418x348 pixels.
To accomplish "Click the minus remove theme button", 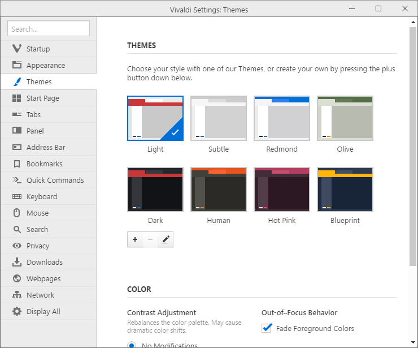I will point(150,239).
